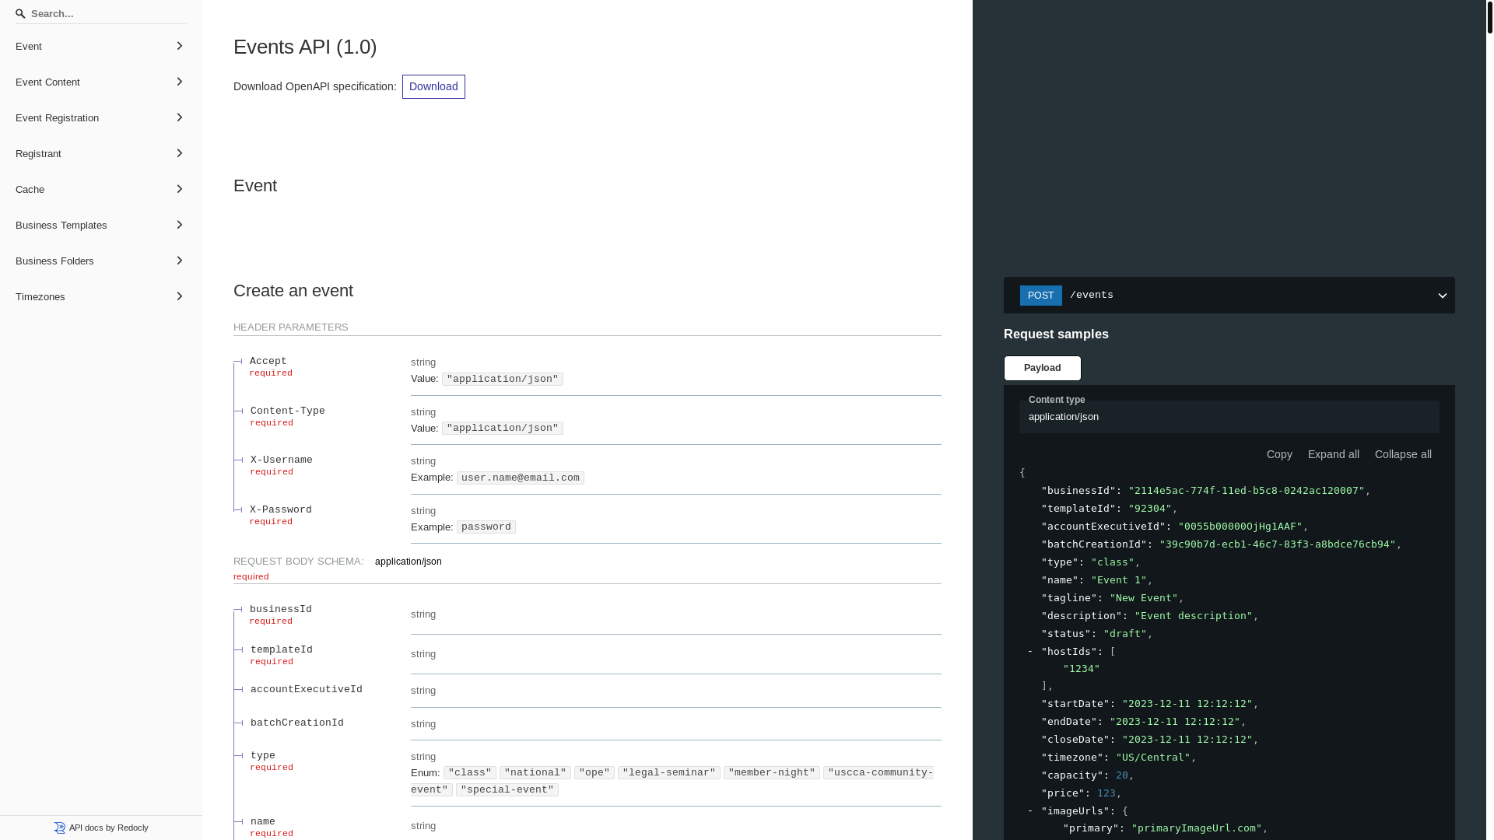Download the OpenAPI specification

433,86
